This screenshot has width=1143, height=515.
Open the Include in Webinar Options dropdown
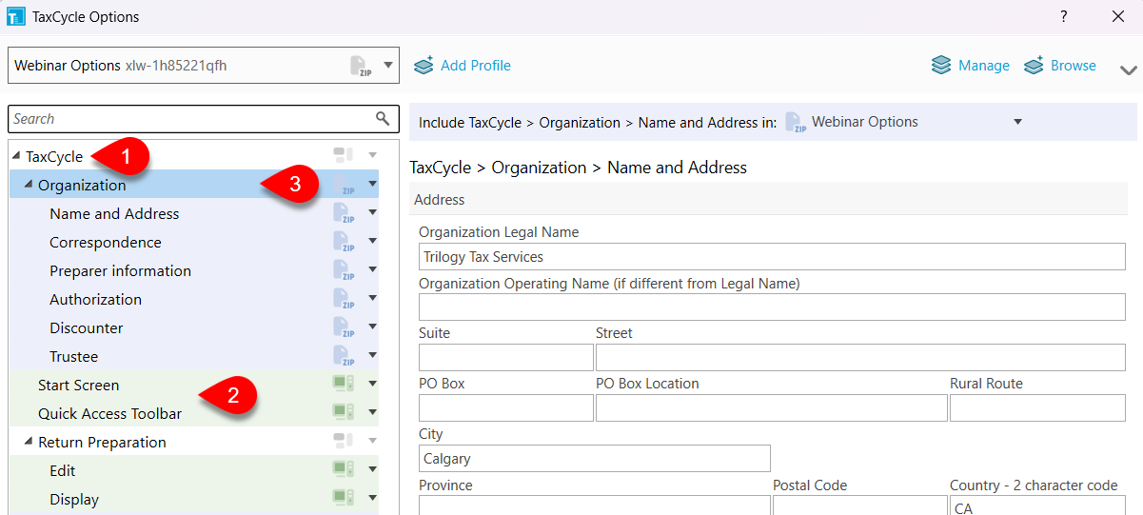[1017, 122]
